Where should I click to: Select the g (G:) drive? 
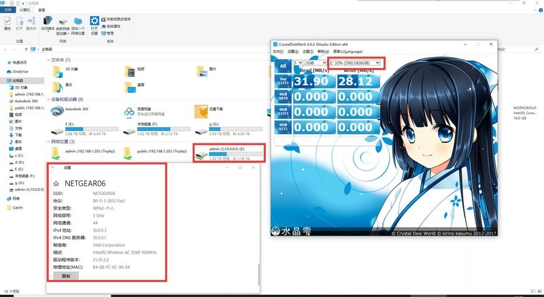[228, 128]
